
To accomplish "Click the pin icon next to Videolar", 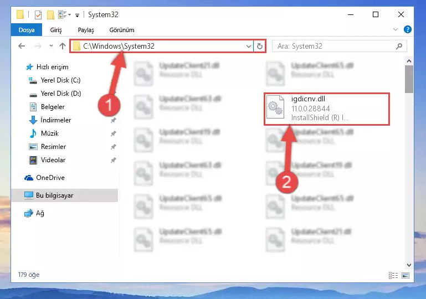I will pos(114,160).
